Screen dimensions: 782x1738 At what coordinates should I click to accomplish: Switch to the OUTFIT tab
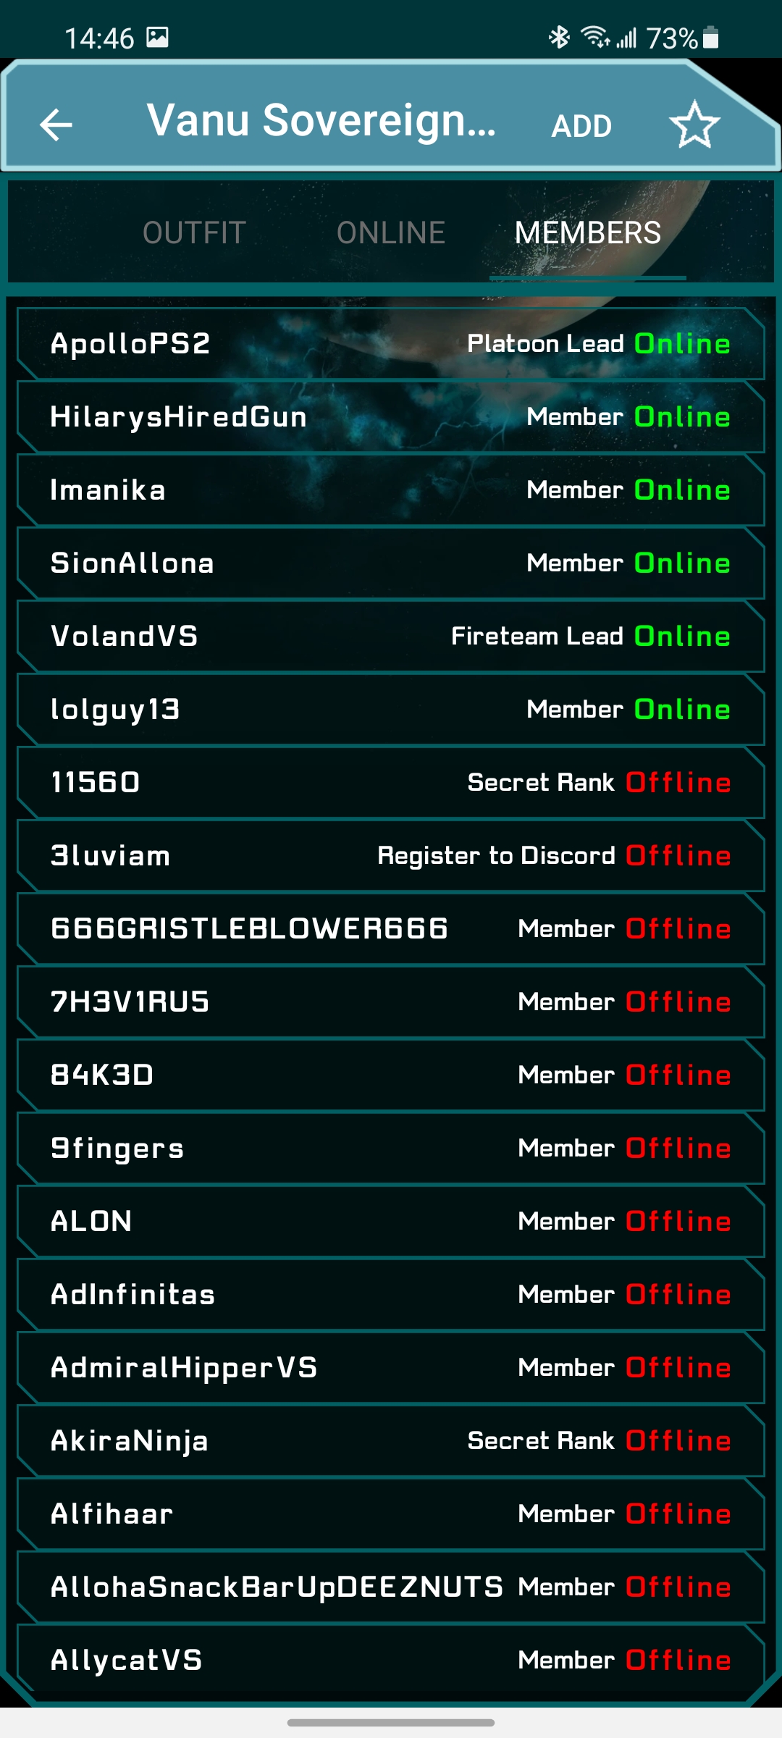click(x=194, y=233)
